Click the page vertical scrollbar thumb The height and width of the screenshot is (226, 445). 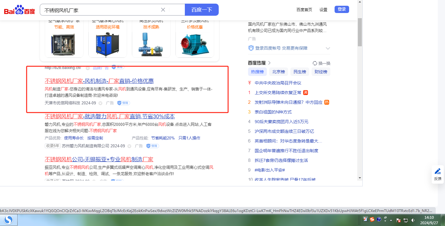tap(360, 32)
